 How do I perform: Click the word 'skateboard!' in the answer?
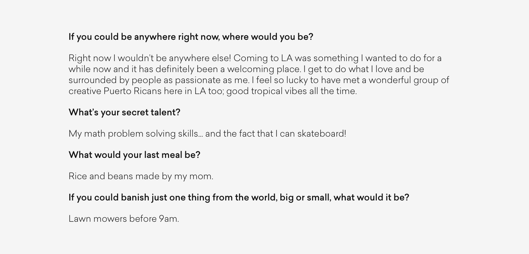pyautogui.click(x=322, y=134)
